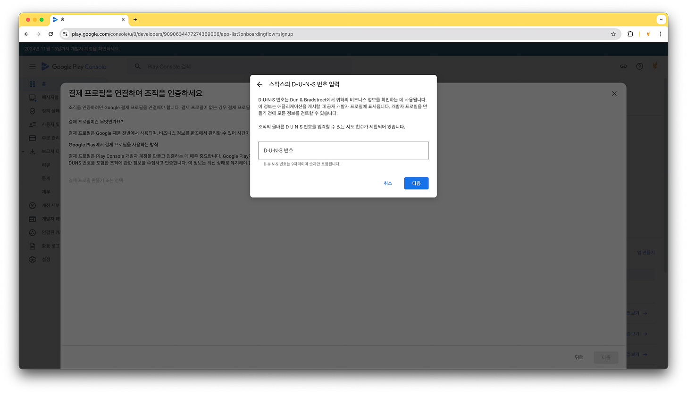The image size is (687, 394).
Task: Open the Chrome three-dot menu
Action: coord(660,34)
